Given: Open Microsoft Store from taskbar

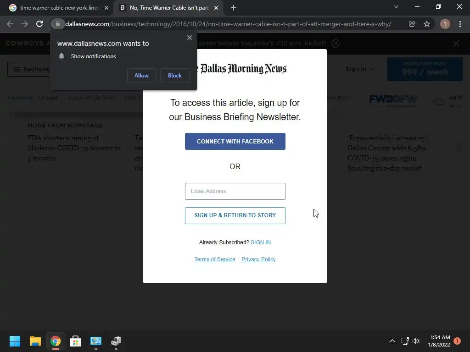Looking at the screenshot, I should [x=76, y=341].
